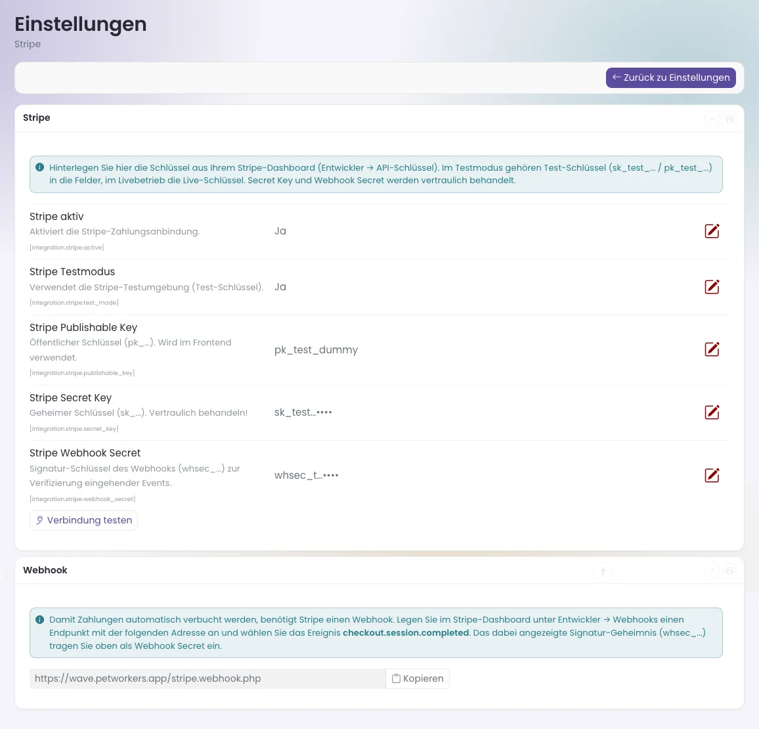Click the Stripe Testmodus label
This screenshot has height=729, width=759.
point(72,272)
